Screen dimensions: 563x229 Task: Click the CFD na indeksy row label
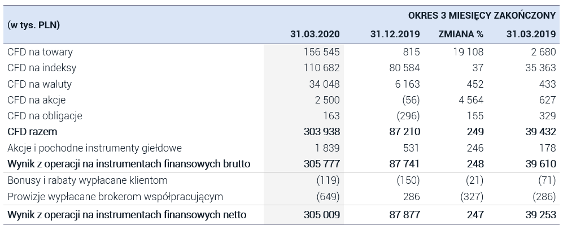point(42,68)
